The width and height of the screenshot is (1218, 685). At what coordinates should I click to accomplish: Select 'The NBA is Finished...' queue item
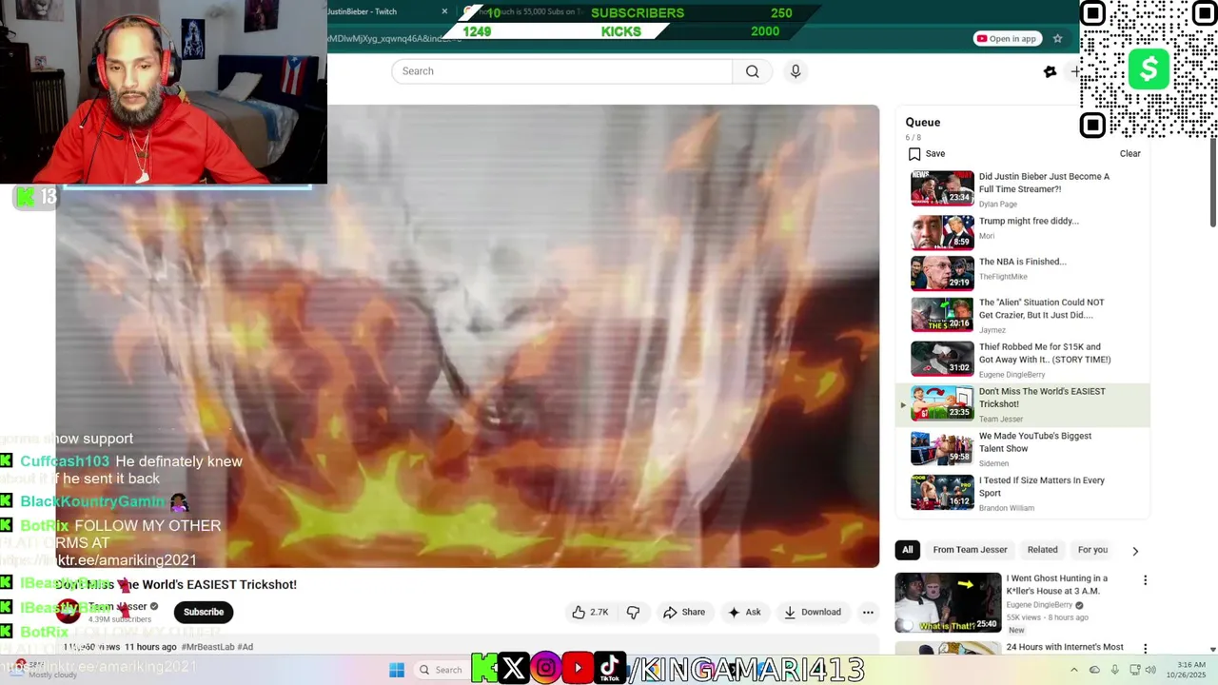[1023, 273]
